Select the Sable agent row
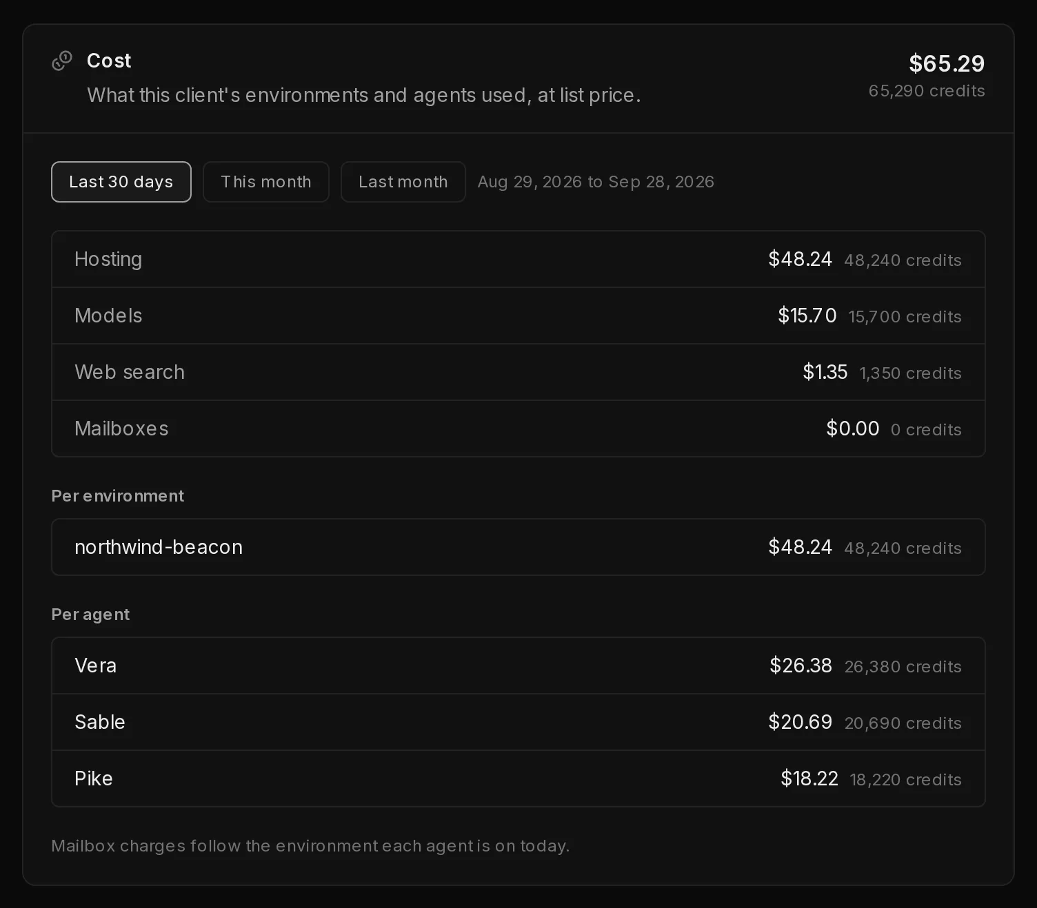The width and height of the screenshot is (1037, 908). [x=518, y=722]
